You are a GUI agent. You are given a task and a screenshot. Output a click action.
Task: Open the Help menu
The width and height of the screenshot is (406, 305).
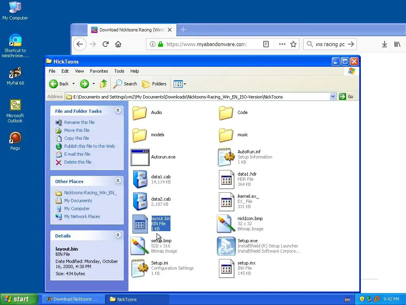134,71
